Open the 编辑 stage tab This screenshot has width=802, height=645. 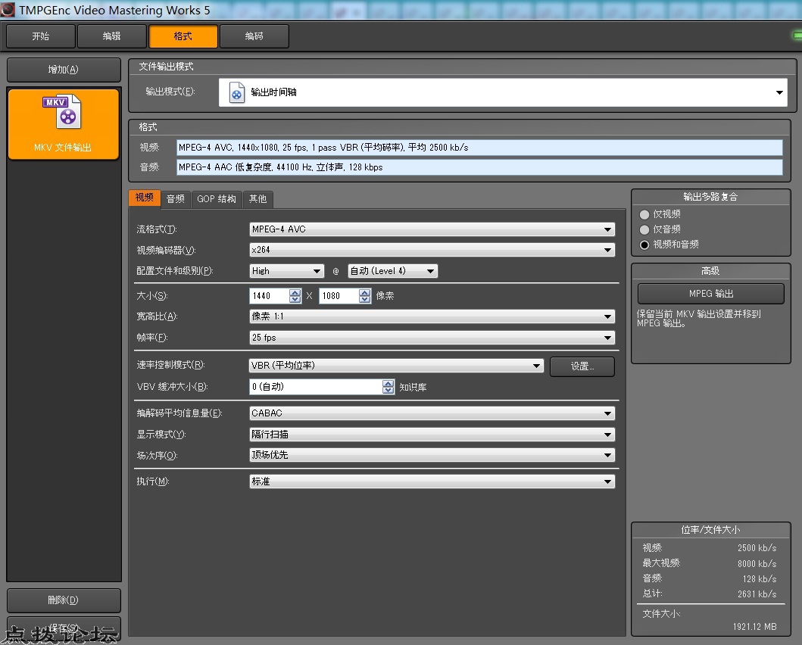111,36
